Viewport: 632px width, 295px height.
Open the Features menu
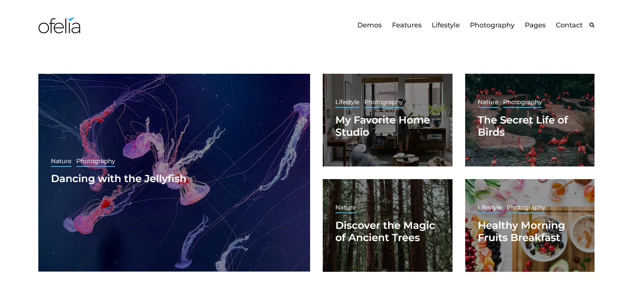pos(407,25)
